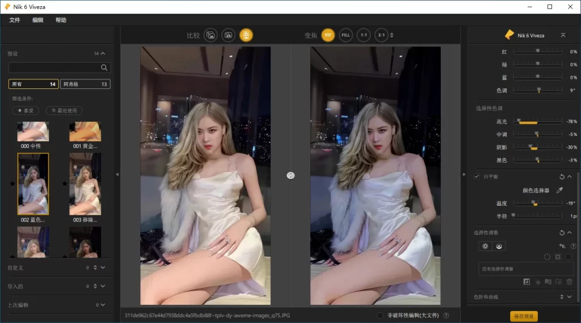Click the search magnifier in presets
This screenshot has height=323, width=581.
[104, 67]
